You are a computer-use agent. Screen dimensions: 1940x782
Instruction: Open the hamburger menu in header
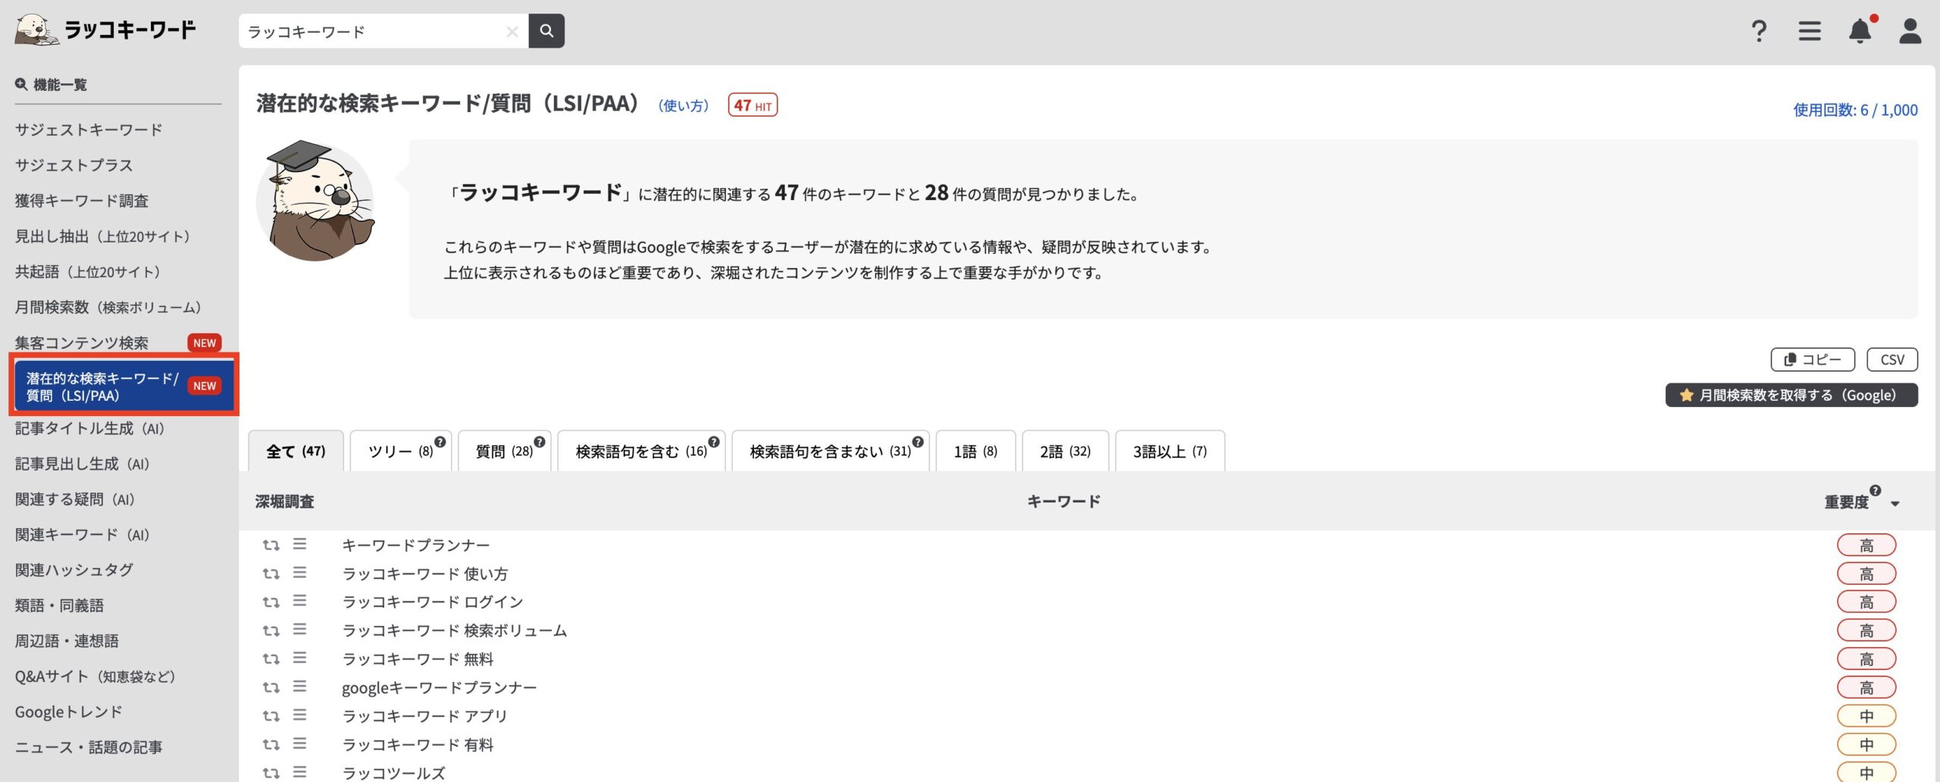(x=1810, y=31)
